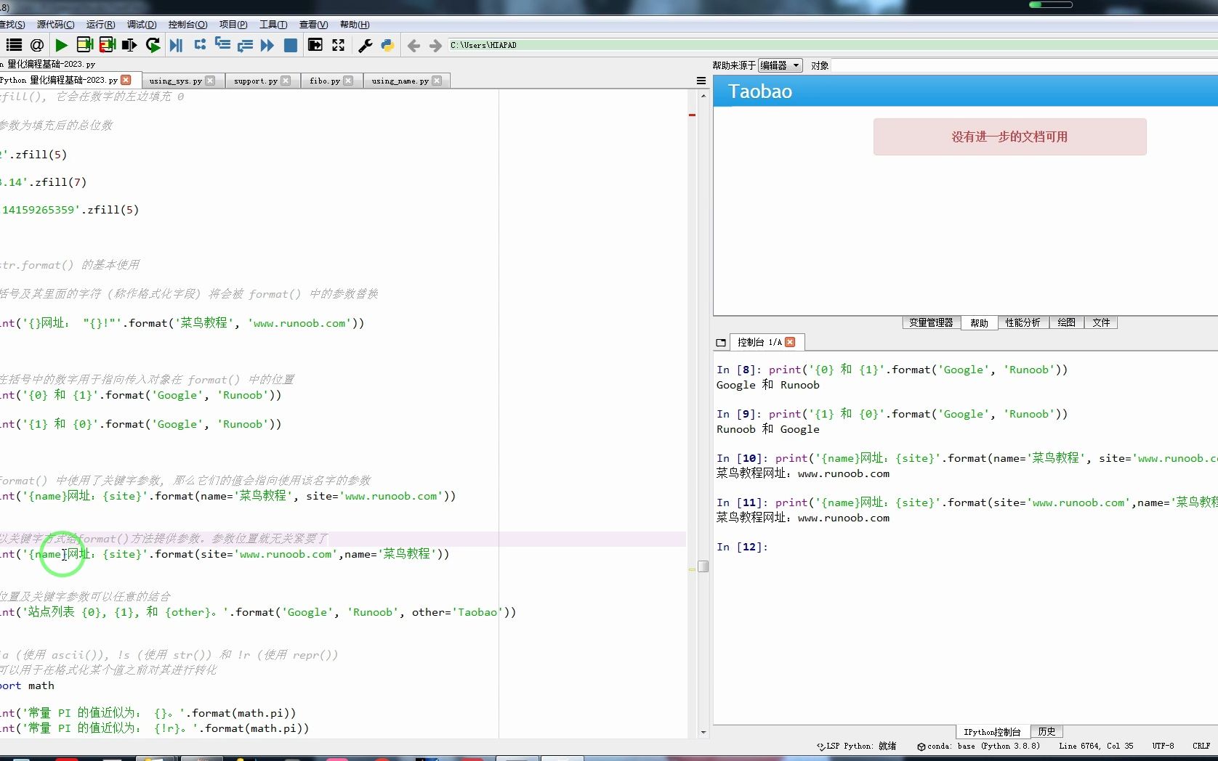Select the 帮助 pane tab
This screenshot has height=761, width=1218.
[x=979, y=322]
